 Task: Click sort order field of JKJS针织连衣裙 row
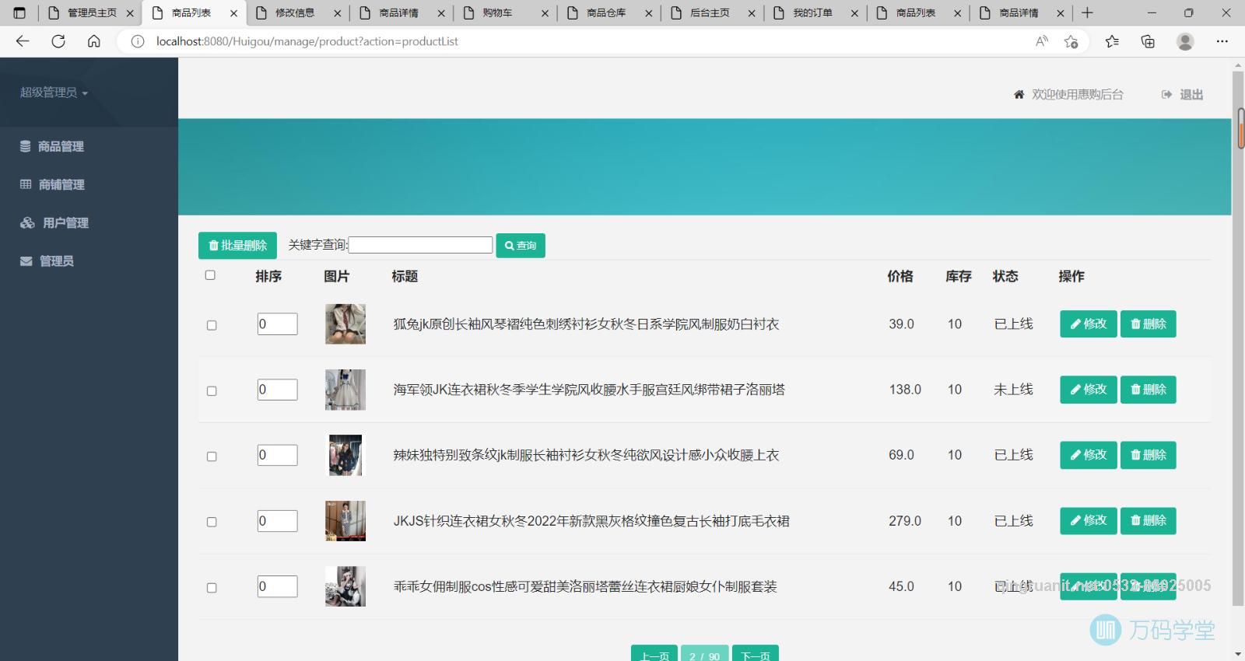(278, 521)
